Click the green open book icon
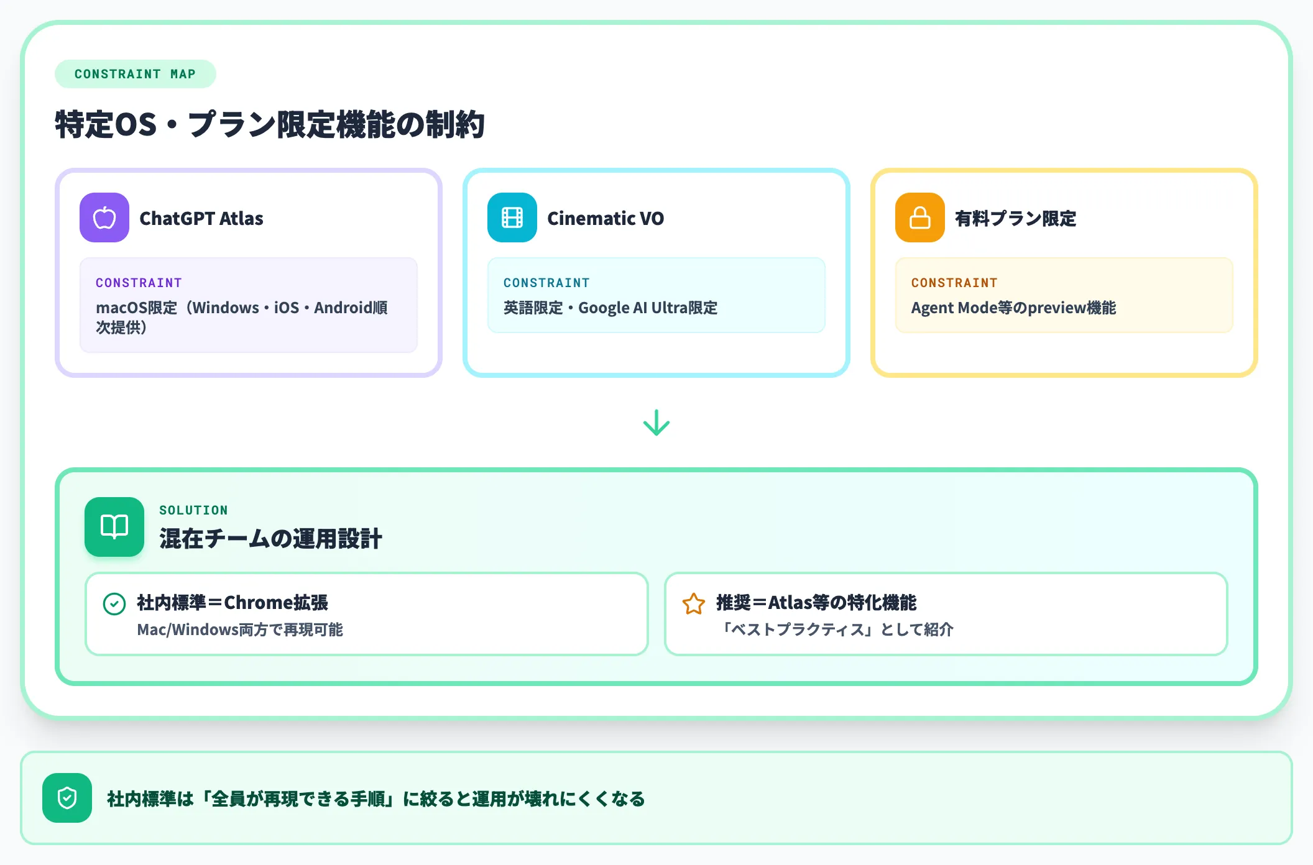This screenshot has height=865, width=1313. click(x=114, y=527)
